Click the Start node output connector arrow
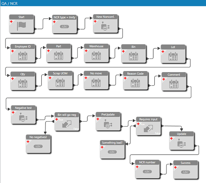The height and width of the screenshot is (183, 206). pos(35,29)
